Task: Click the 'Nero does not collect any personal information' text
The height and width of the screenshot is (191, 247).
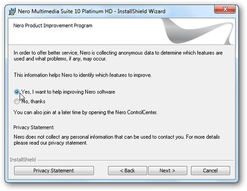Action: [117, 140]
